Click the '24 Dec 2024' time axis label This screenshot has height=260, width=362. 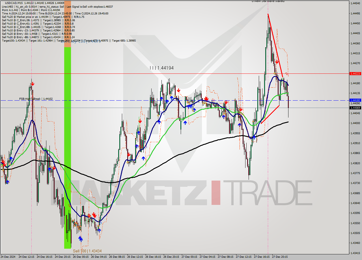[8, 257]
